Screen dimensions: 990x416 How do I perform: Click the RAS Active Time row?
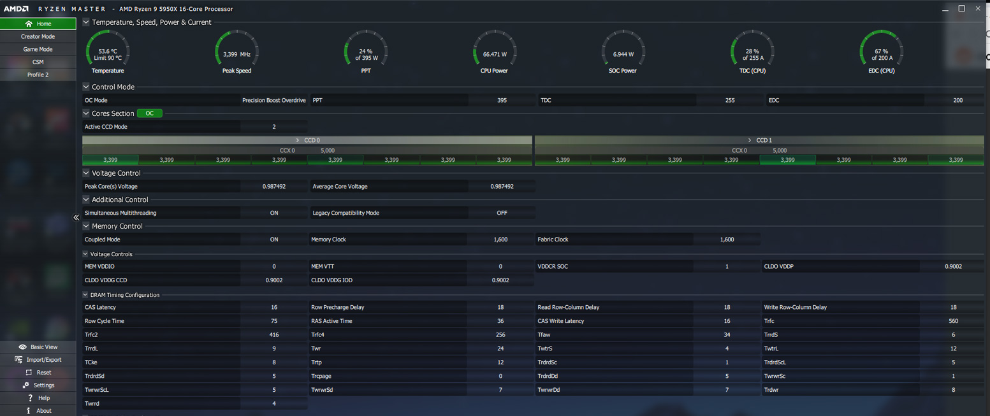point(421,321)
